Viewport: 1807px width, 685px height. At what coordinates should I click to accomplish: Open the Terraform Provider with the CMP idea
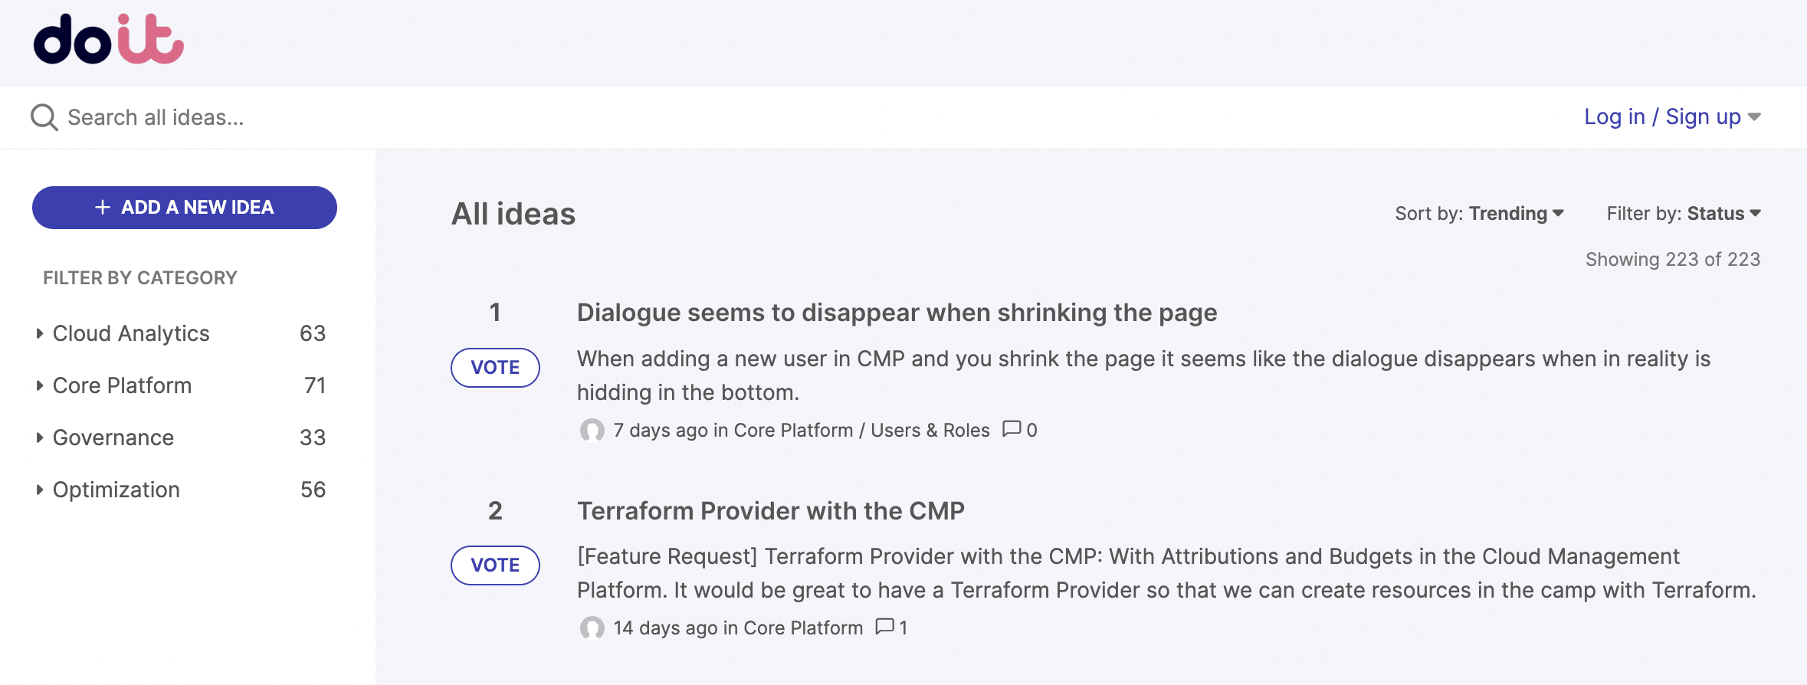[x=770, y=511]
